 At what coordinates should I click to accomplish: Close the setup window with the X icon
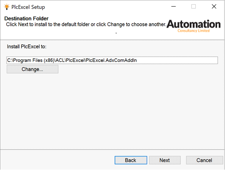(214, 6)
